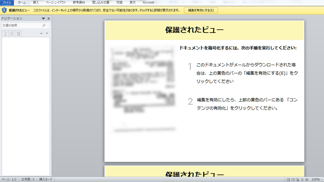This screenshot has width=324, height=182.
Task: Click the 文字数: 0 word count
Action: 28,179
